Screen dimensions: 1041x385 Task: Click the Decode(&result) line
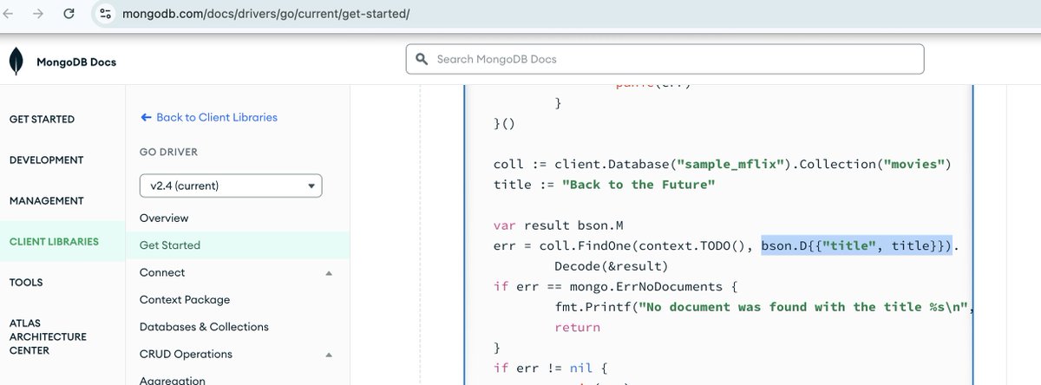click(612, 266)
